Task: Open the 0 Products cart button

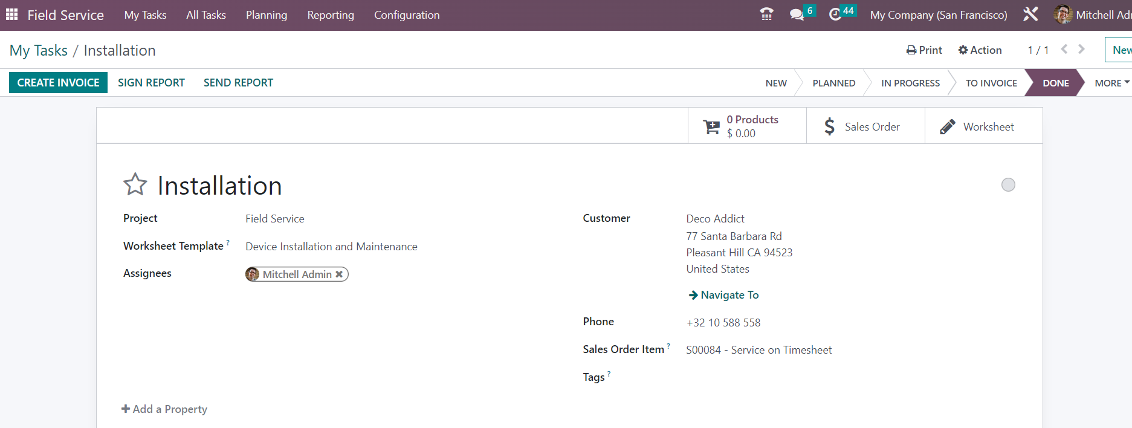Action: pos(747,126)
